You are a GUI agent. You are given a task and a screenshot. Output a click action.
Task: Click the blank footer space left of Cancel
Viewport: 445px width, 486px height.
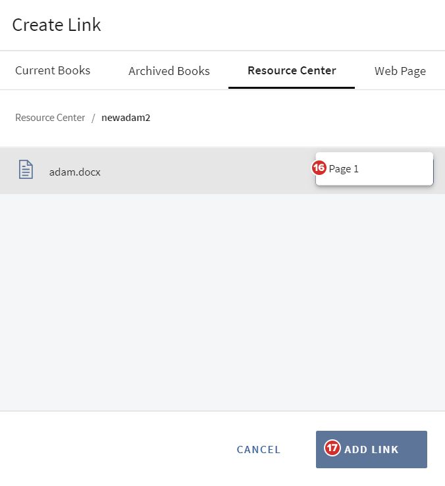(x=112, y=450)
